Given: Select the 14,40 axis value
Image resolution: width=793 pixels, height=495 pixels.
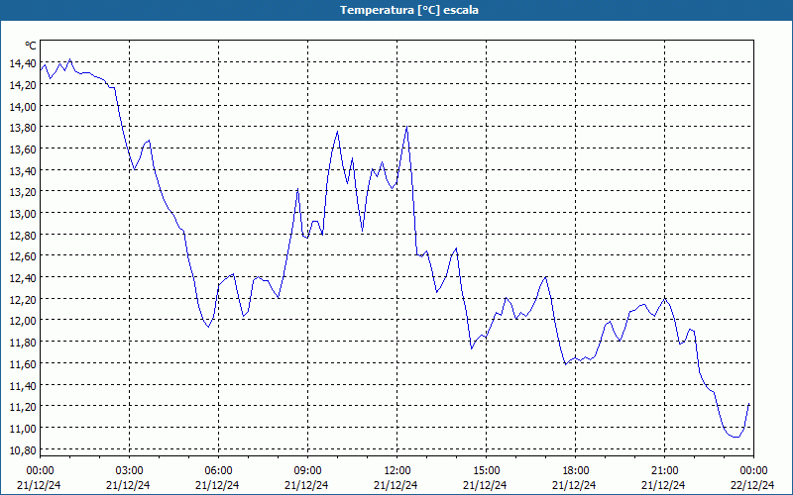Looking at the screenshot, I should point(23,63).
